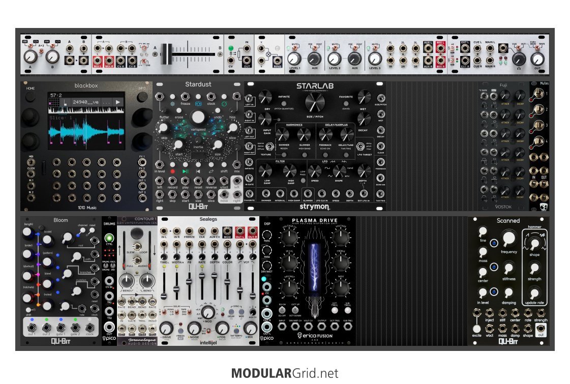Flip the Contour 1 SLEW/LOOP switch
Image resolution: width=570 pixels, height=384 pixels.
(137, 247)
